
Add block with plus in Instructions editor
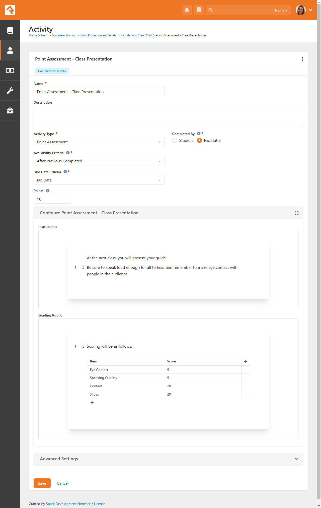click(76, 267)
